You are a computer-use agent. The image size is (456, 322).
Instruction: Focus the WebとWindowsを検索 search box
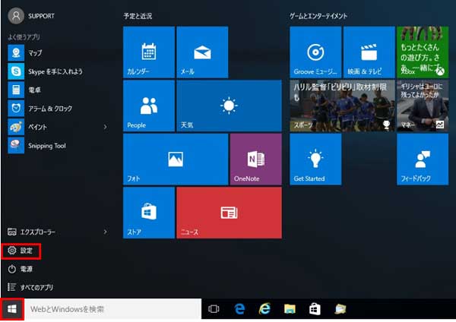[x=112, y=309]
